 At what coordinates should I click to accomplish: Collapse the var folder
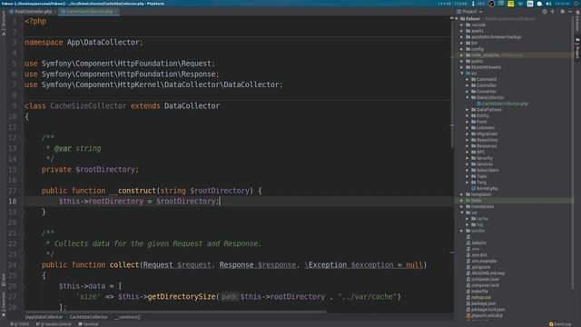pos(462,213)
